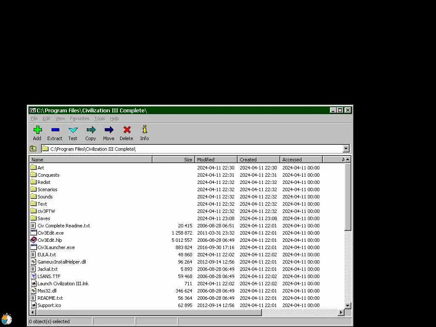Click the Add toolbar icon
The height and width of the screenshot is (327, 436).
pos(37,129)
